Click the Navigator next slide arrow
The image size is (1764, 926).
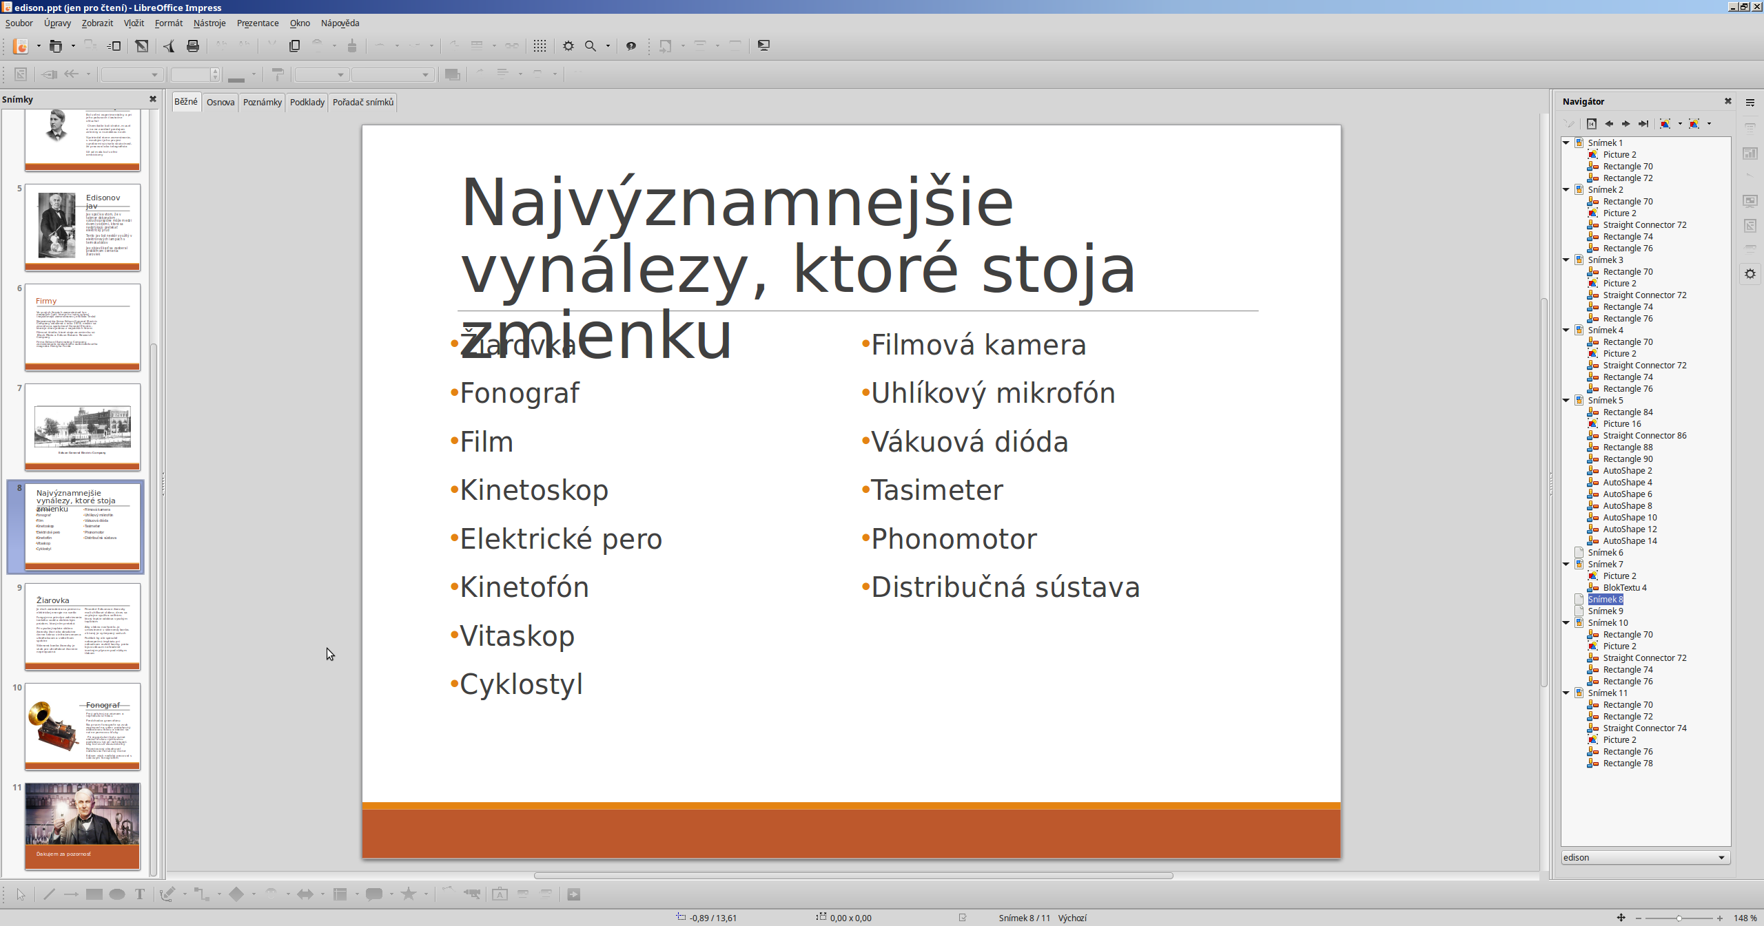tap(1626, 124)
